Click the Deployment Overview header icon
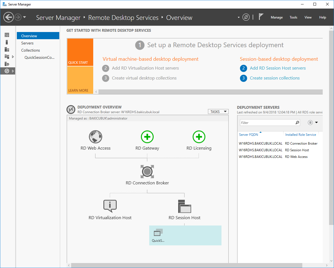The height and width of the screenshot is (268, 334). pos(71,110)
